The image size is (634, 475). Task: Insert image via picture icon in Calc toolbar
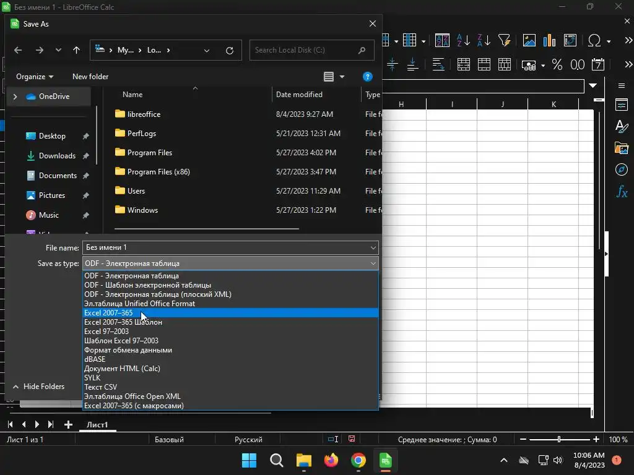(529, 40)
